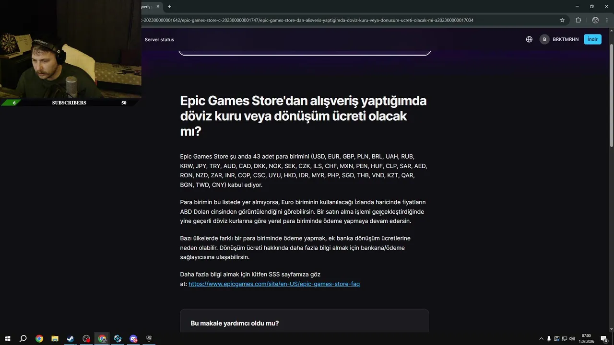Open Chrome's three-dot menu
Image resolution: width=614 pixels, height=345 pixels.
point(608,20)
